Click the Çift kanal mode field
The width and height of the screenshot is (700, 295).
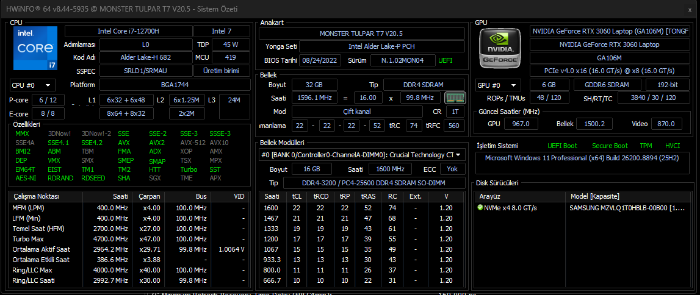point(357,112)
